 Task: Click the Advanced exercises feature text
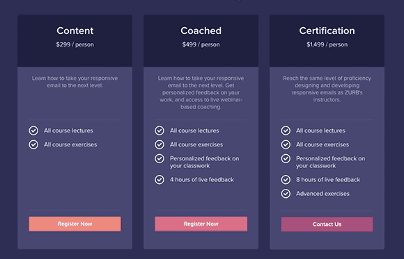(x=323, y=194)
